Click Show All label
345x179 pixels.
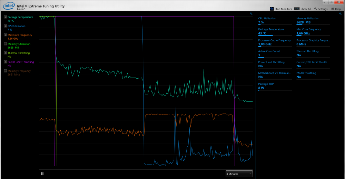306,9
